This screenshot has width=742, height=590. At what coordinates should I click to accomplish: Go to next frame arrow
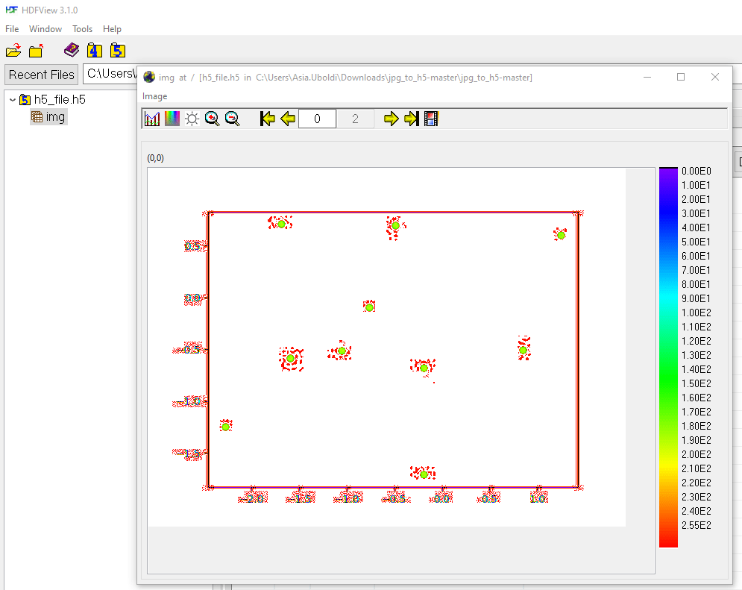click(x=391, y=119)
